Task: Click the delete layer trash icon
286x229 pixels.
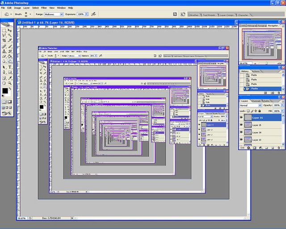Action: click(x=278, y=148)
